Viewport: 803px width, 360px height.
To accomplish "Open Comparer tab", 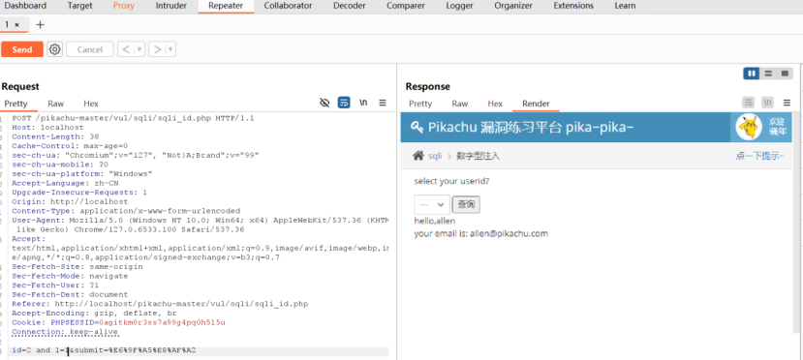I will click(x=406, y=6).
